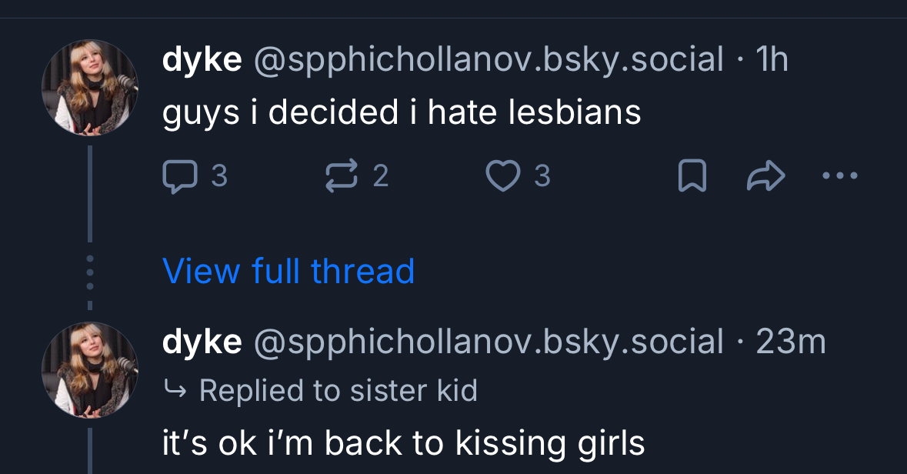907x474 pixels.
Task: Open the "View full thread" link
Action: click(288, 271)
